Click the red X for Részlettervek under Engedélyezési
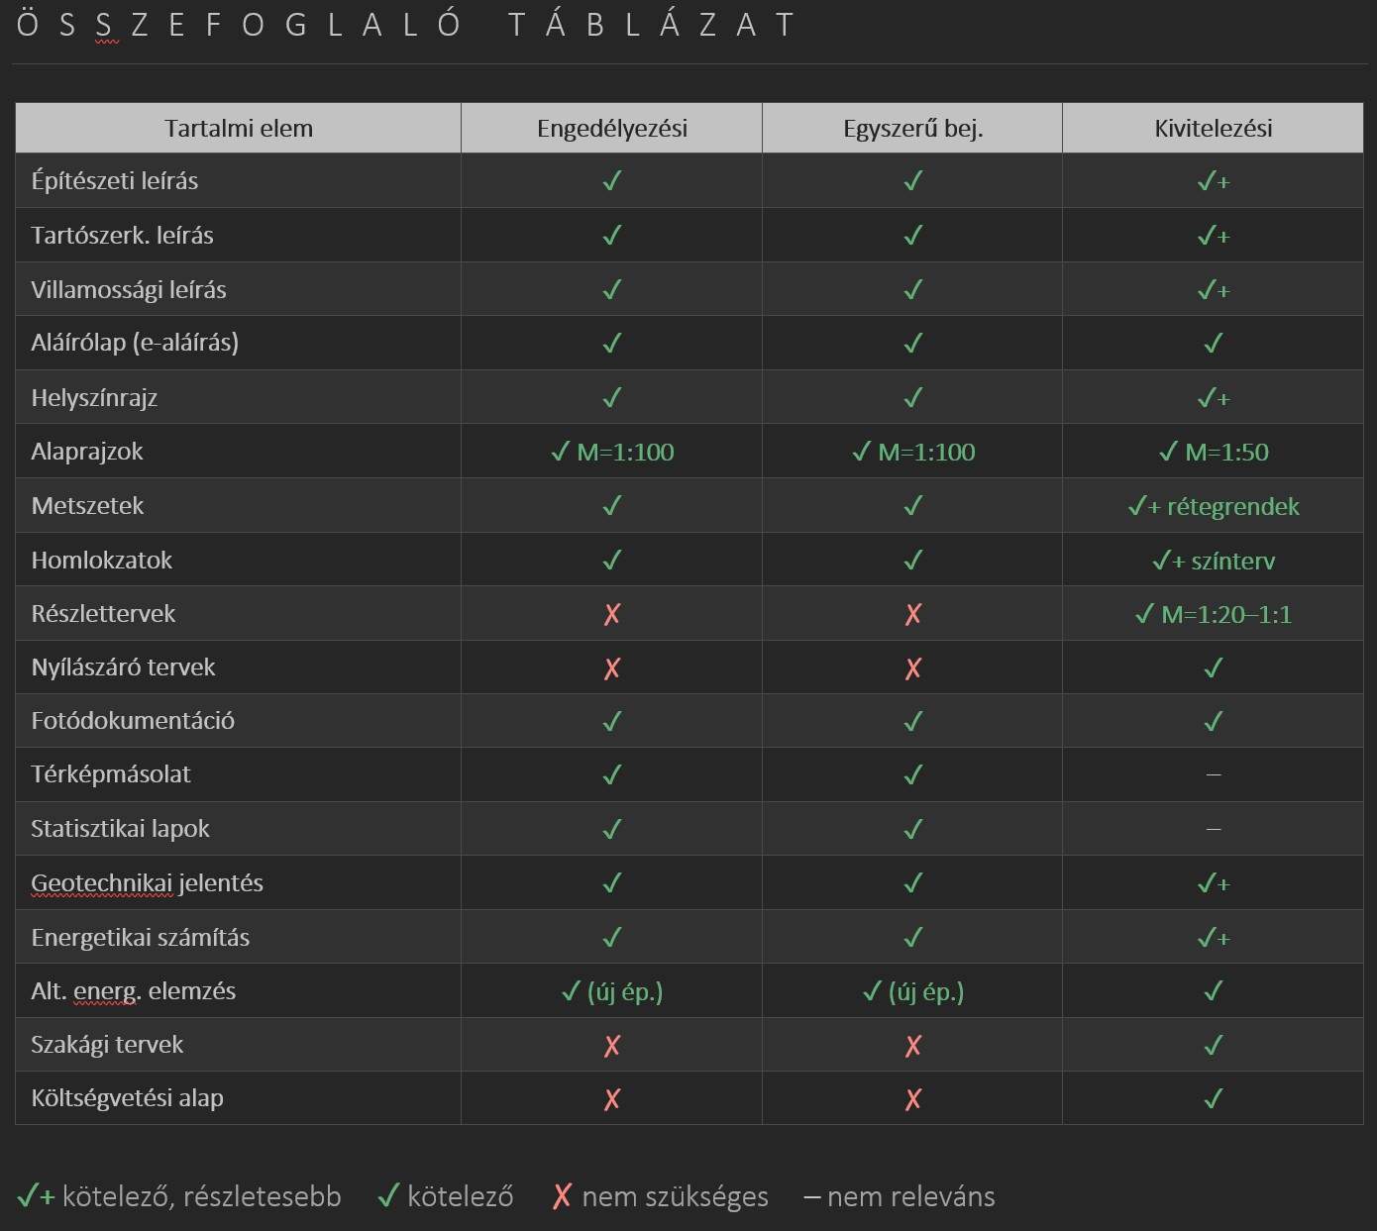 [x=612, y=614]
